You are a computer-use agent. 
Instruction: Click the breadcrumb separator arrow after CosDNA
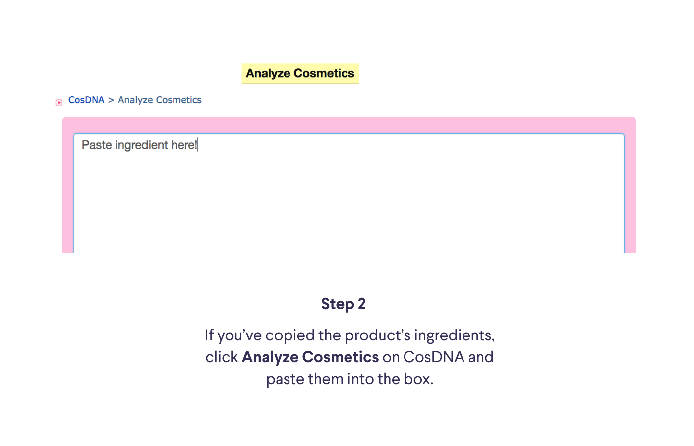111,100
